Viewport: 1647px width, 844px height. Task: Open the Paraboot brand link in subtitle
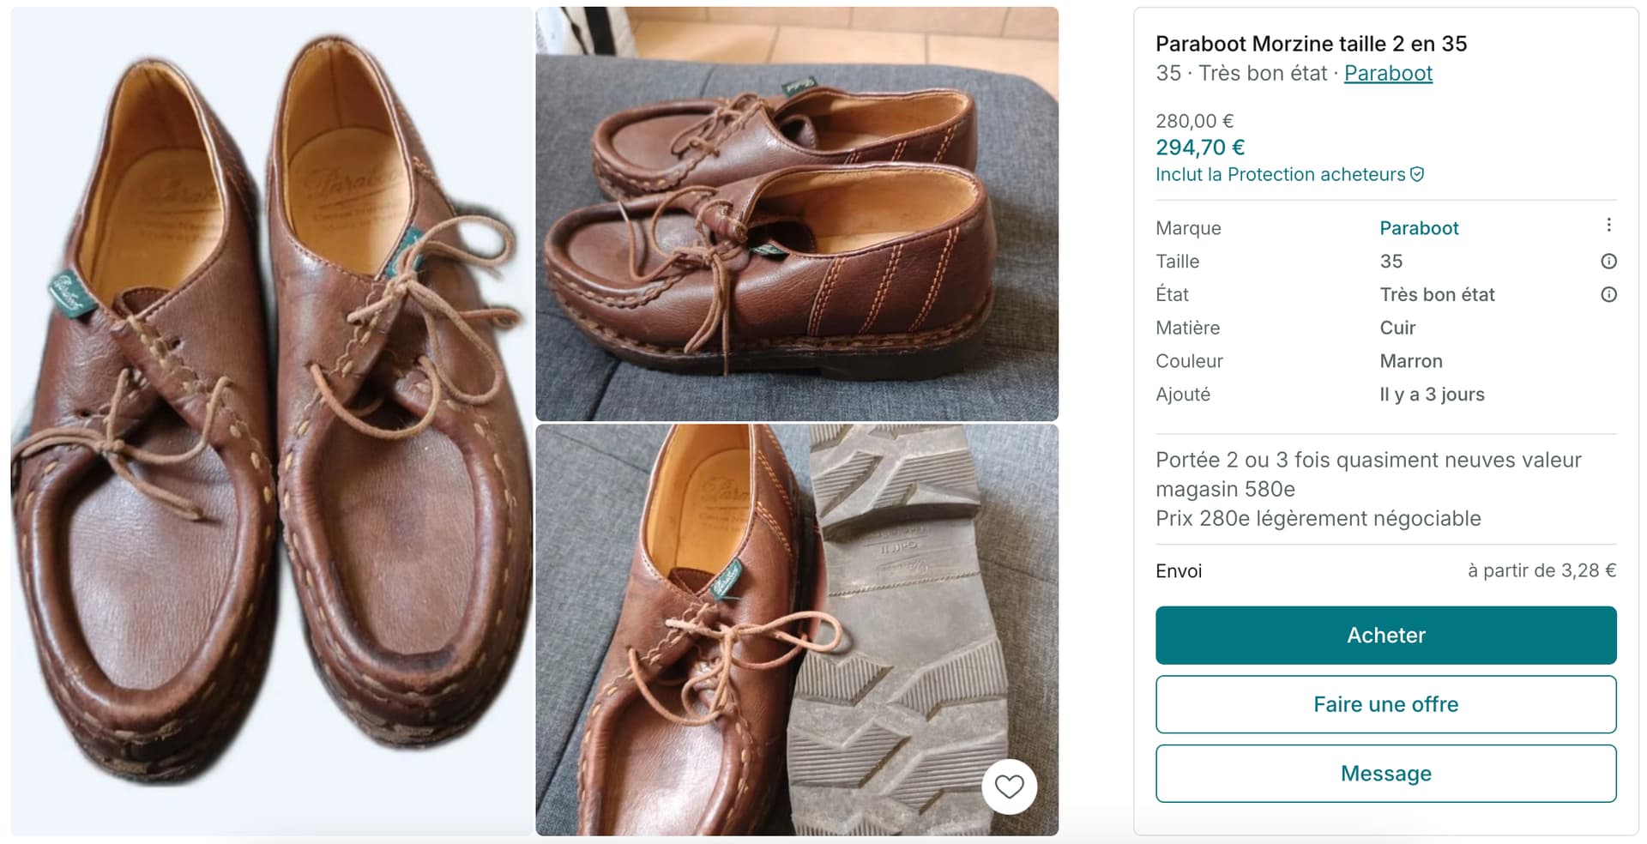point(1387,74)
